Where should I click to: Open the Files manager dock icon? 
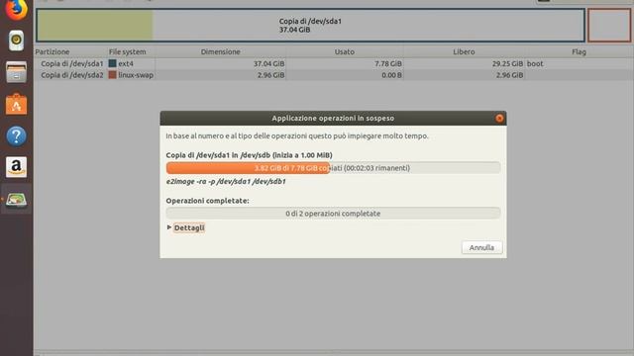click(16, 72)
